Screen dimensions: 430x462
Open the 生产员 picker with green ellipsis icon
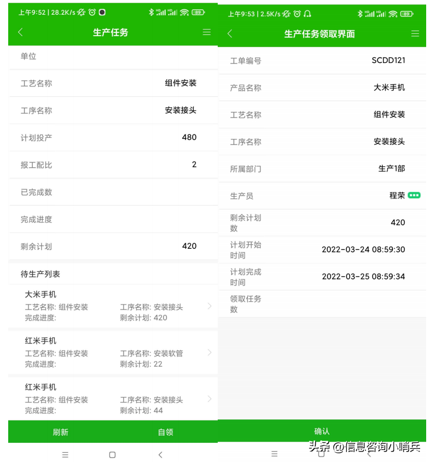coord(414,195)
